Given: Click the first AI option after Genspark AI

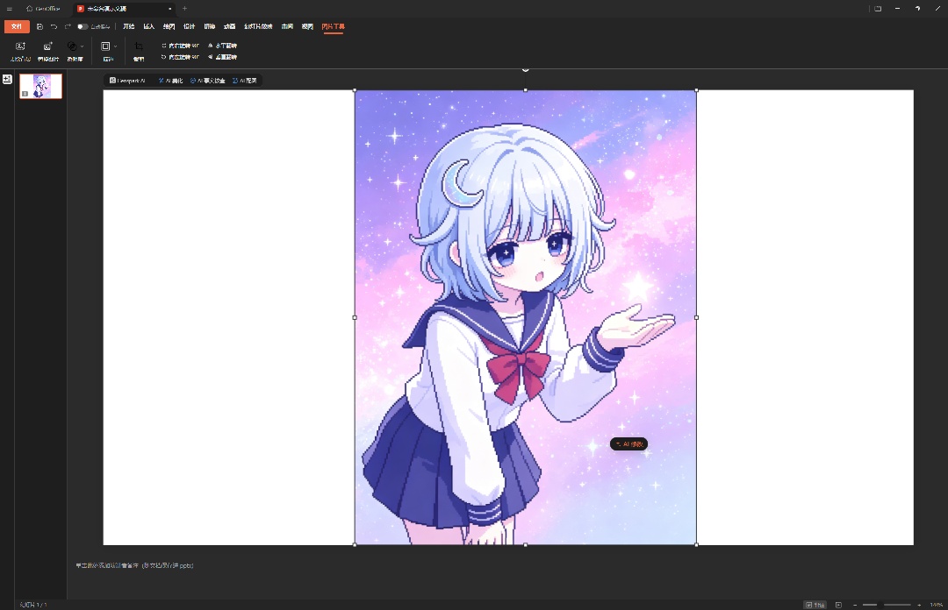Looking at the screenshot, I should point(170,81).
